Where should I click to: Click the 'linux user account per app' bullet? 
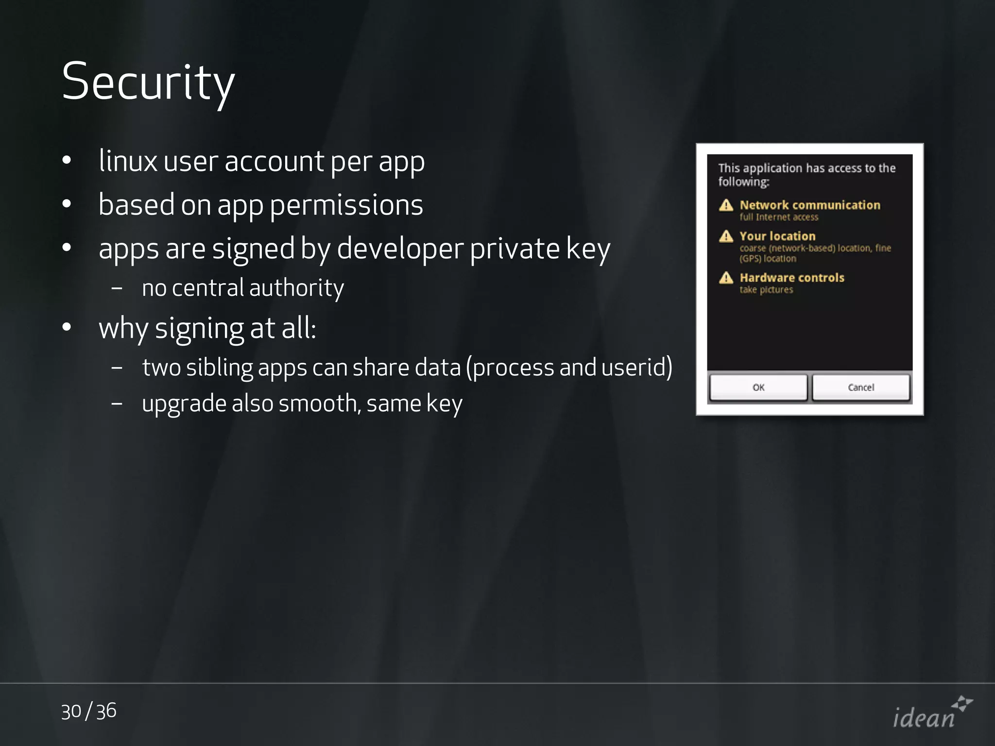[262, 162]
